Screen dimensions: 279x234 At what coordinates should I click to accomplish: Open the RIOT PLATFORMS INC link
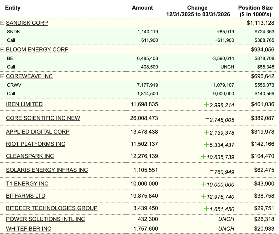[36, 144]
